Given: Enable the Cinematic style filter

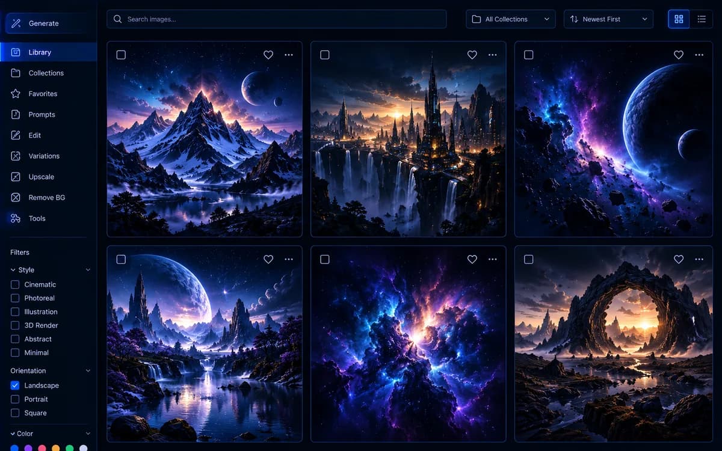Looking at the screenshot, I should 15,284.
